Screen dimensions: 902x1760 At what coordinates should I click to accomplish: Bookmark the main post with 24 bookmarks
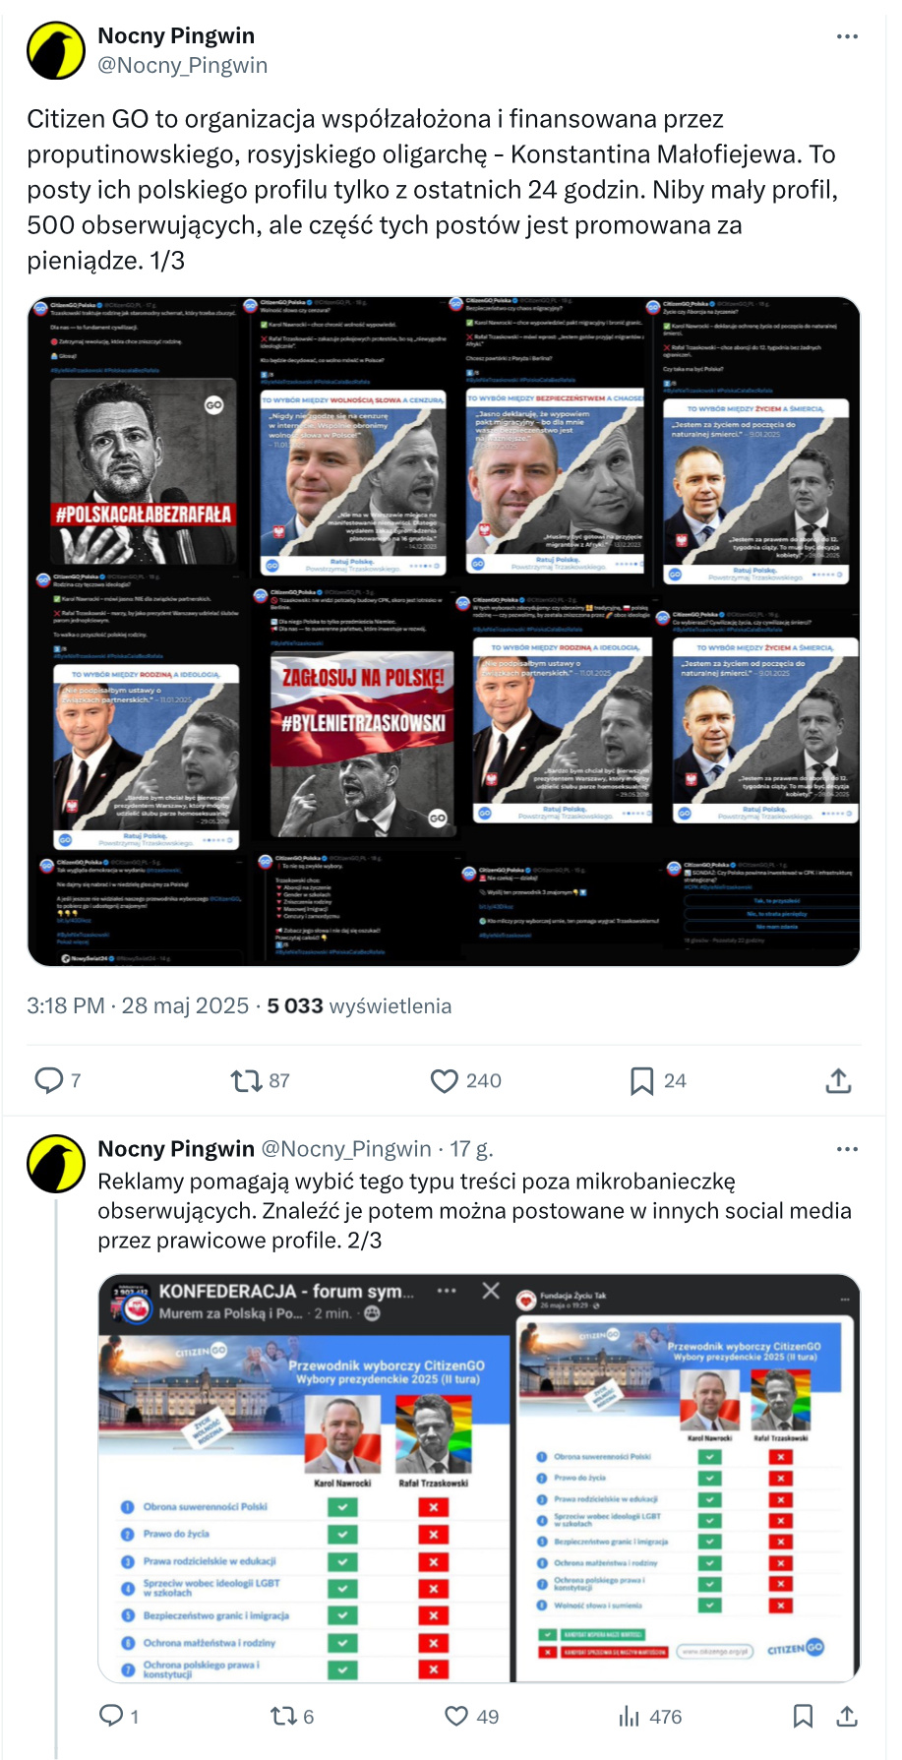[641, 1081]
